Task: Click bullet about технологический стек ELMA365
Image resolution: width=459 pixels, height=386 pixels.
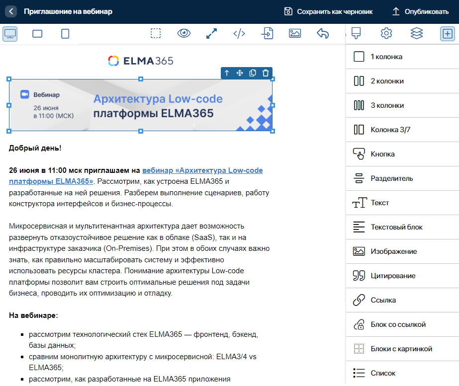Action: tap(143, 340)
